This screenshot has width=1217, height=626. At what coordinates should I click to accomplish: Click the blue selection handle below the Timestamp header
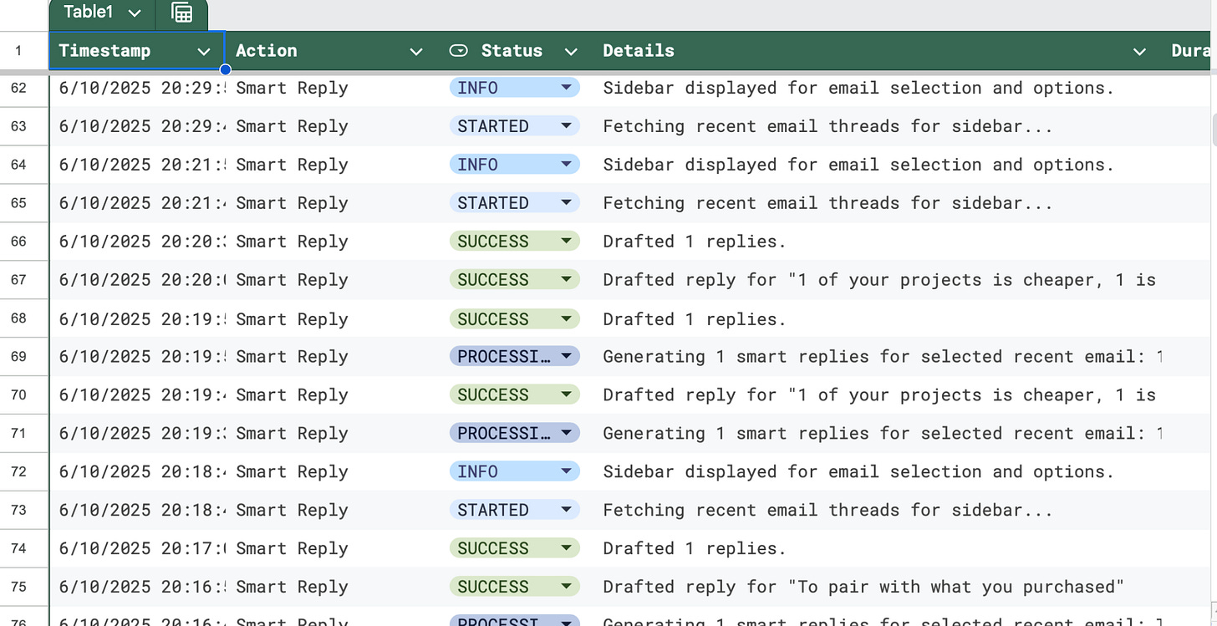[x=225, y=69]
